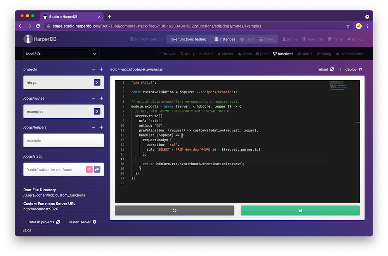Remove a project with minus icon
The height and width of the screenshot is (256, 388).
(94, 69)
